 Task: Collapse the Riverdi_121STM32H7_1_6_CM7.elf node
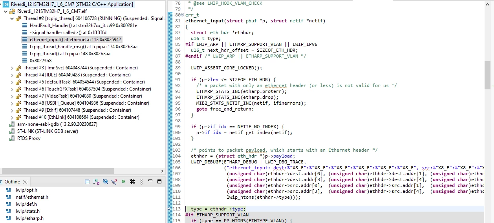pos(5,11)
